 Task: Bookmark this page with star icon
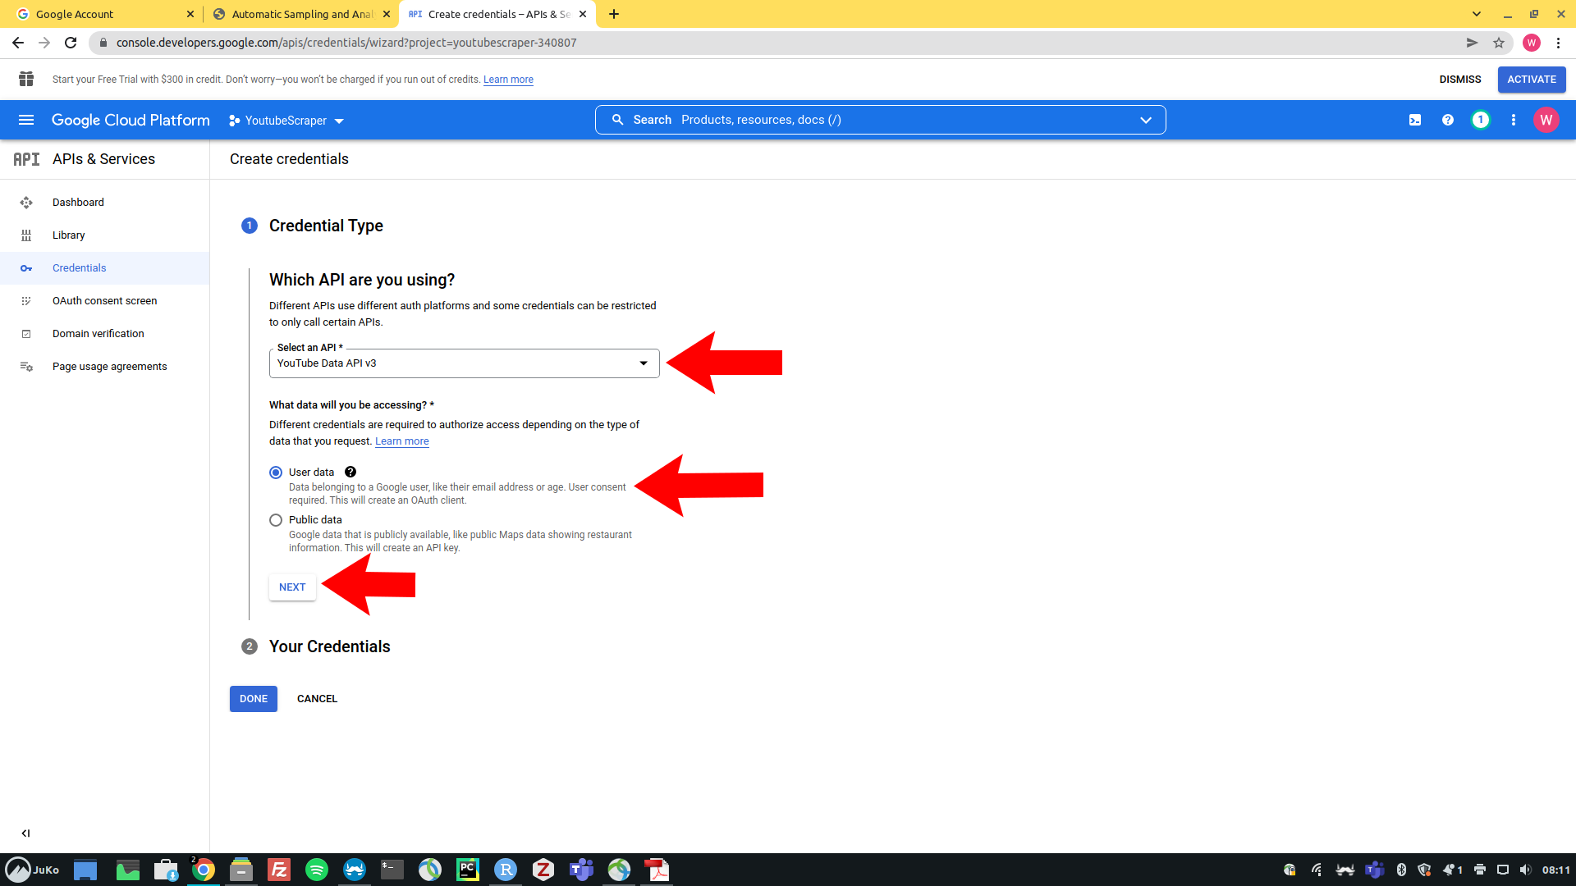[1499, 43]
